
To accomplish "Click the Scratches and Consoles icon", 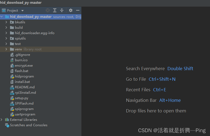I will pyautogui.click(x=7, y=125).
